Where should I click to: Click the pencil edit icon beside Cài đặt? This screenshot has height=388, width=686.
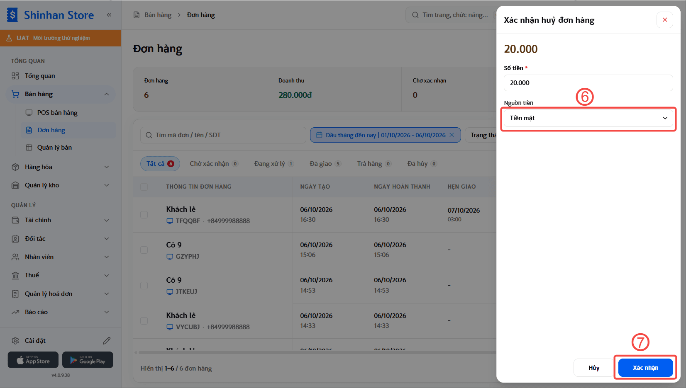pos(107,341)
